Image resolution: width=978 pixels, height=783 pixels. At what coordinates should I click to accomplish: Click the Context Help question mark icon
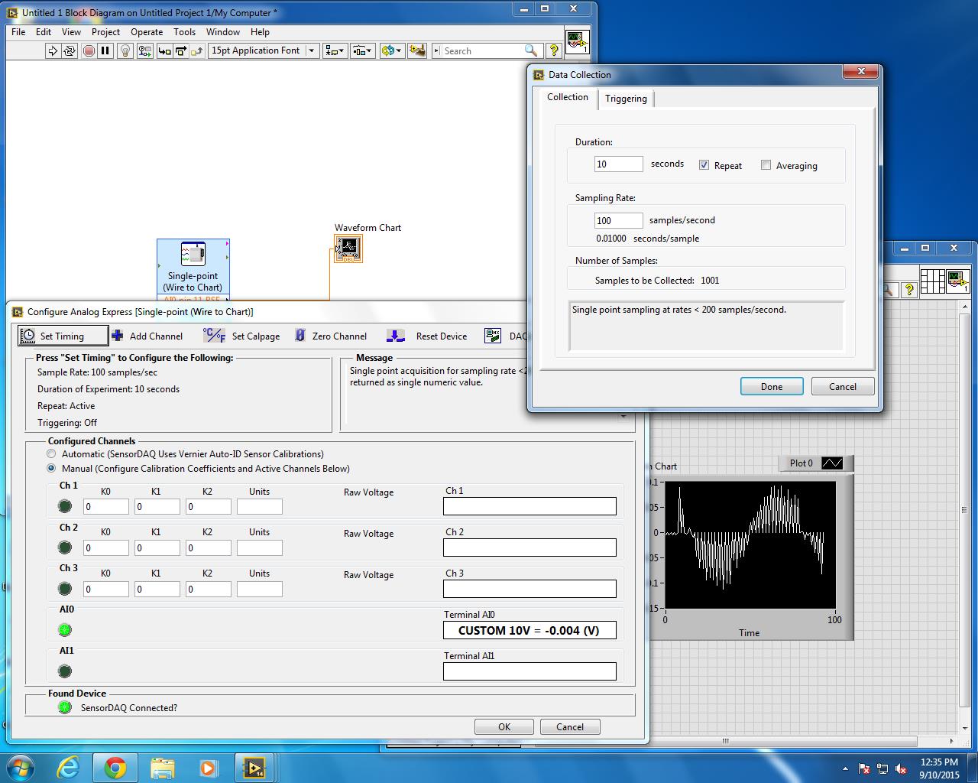[554, 50]
